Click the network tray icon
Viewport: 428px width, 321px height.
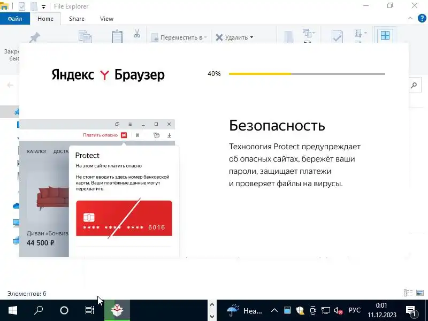tap(325, 310)
